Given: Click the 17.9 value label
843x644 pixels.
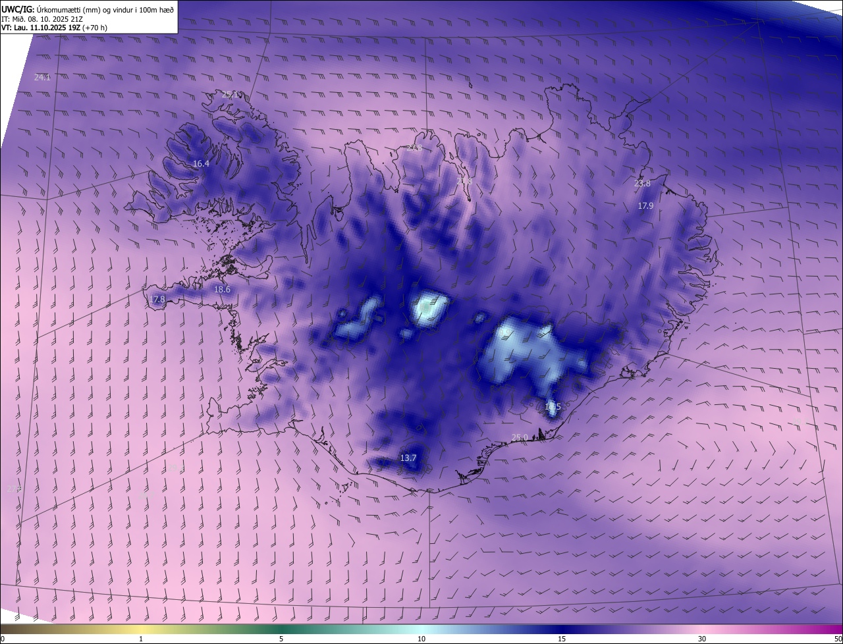Looking at the screenshot, I should click(x=645, y=206).
